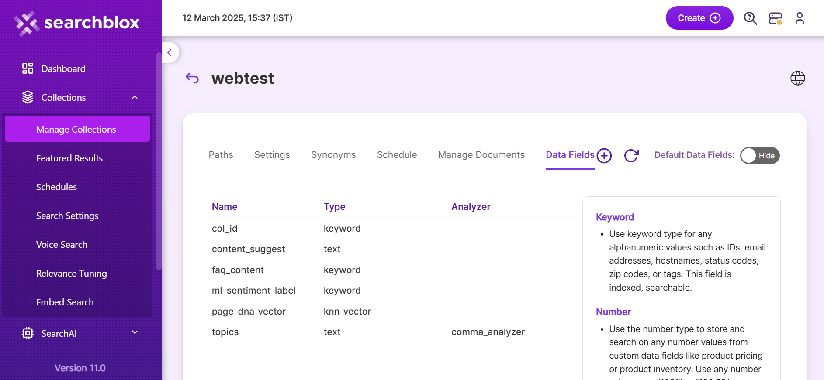Click the searchblox logo
824x380 pixels.
point(77,23)
